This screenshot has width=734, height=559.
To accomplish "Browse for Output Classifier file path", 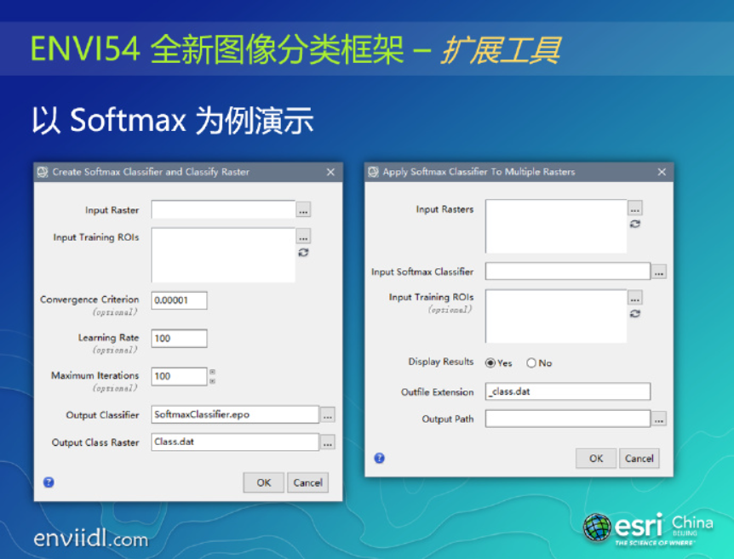I will (x=327, y=414).
